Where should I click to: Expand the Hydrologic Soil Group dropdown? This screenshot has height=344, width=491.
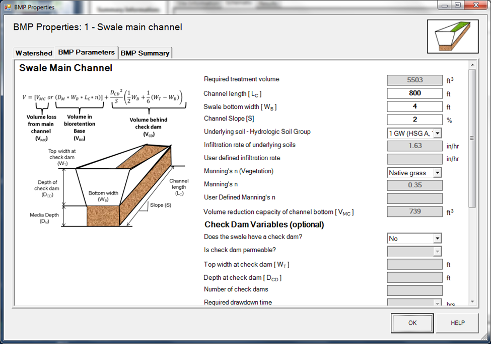click(437, 133)
